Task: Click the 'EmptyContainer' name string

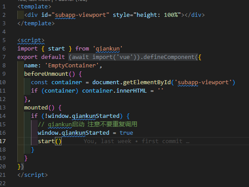Action: (72, 66)
